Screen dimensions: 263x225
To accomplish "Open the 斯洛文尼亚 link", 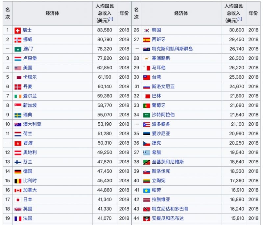I will (163, 87).
